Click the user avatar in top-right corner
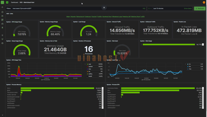 pyautogui.click(x=204, y=2)
